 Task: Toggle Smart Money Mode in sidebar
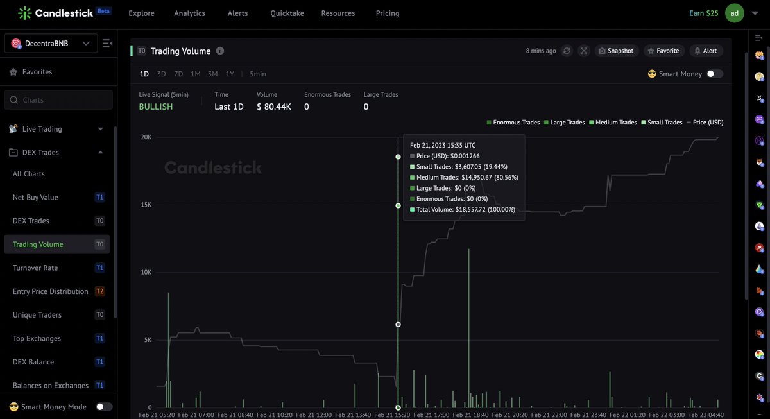coord(104,407)
